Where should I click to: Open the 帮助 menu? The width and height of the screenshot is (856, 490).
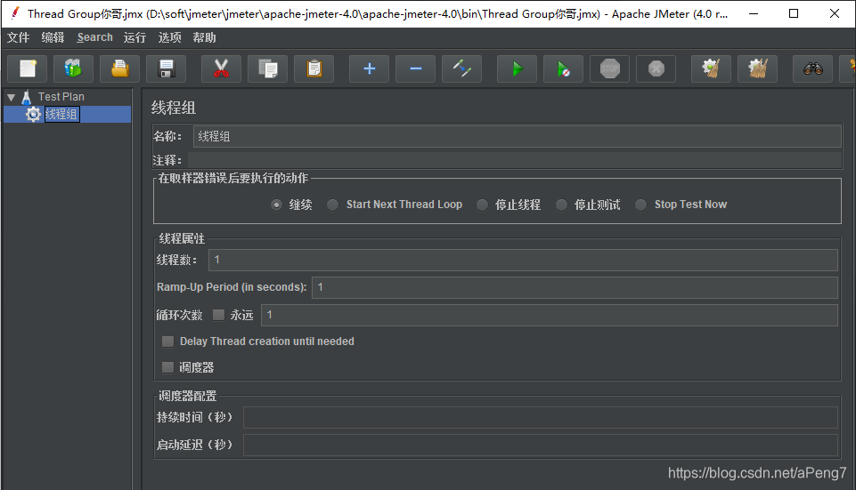205,37
